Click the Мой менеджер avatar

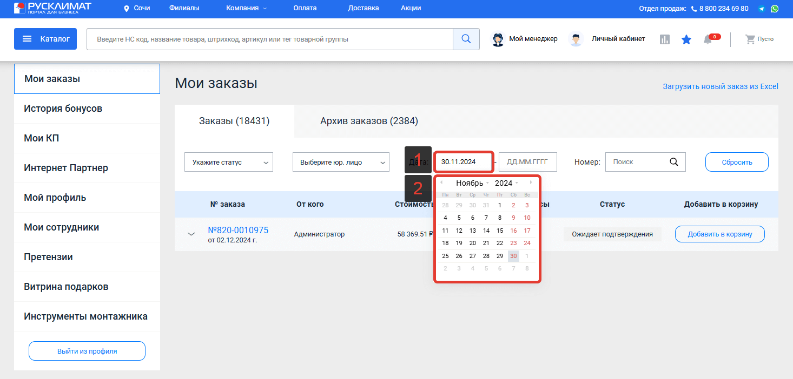click(498, 39)
